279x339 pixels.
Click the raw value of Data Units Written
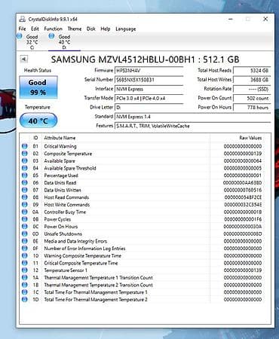[x=243, y=190]
